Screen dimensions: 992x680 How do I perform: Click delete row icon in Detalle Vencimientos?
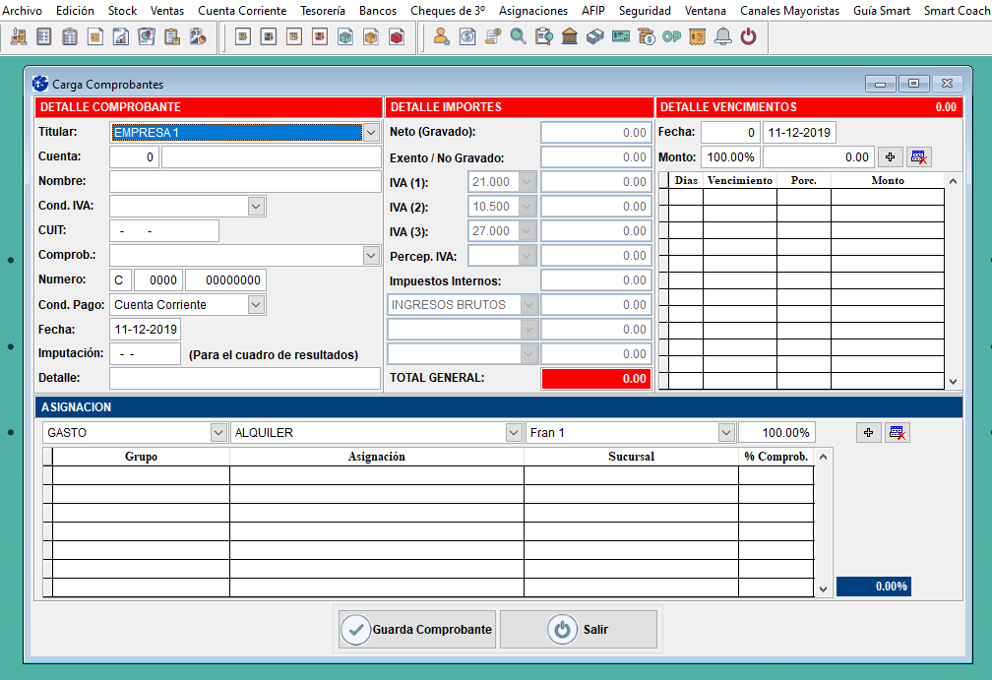point(918,157)
